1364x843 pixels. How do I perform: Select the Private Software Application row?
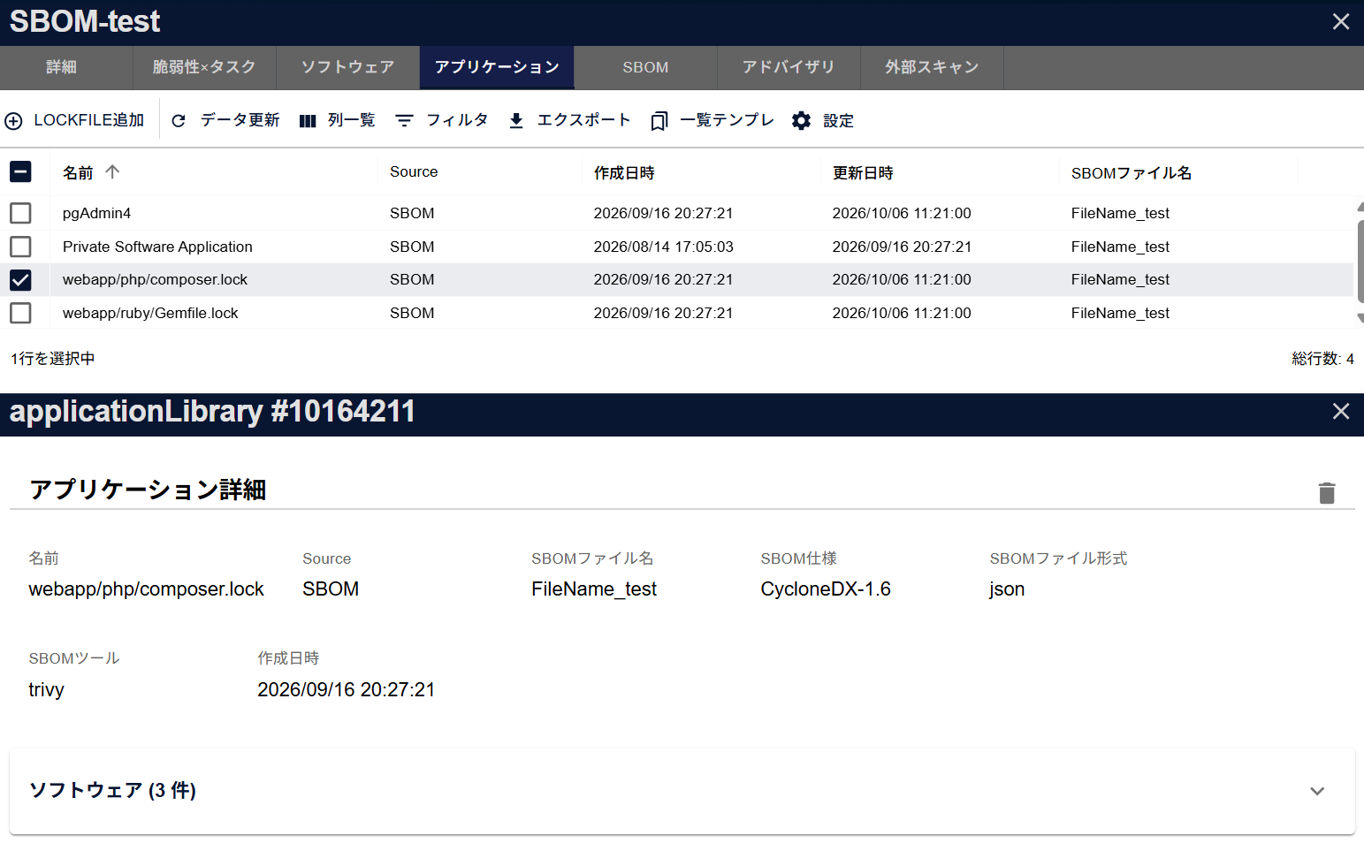pyautogui.click(x=676, y=247)
